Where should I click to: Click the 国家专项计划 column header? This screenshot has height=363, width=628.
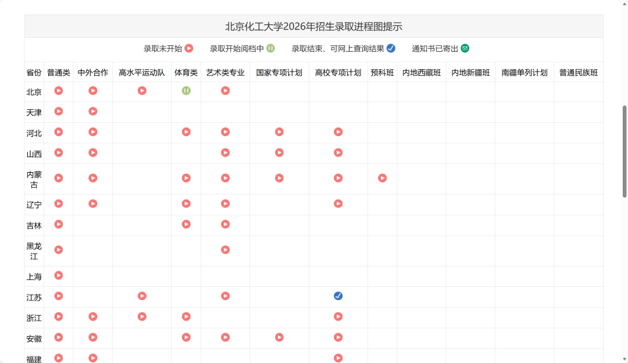coord(279,73)
